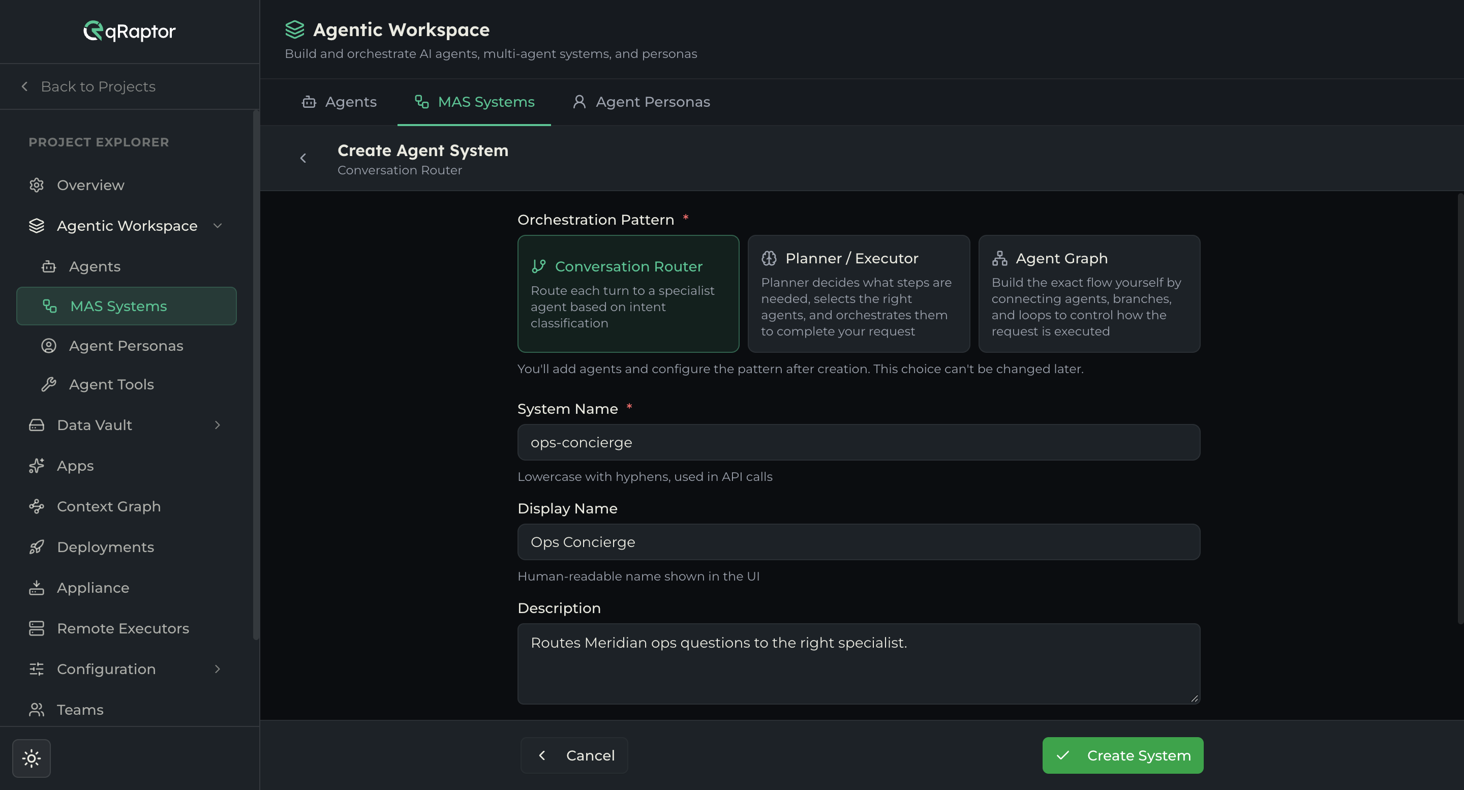The image size is (1464, 790).
Task: Click the Remote Executors server icon
Action: click(x=37, y=628)
